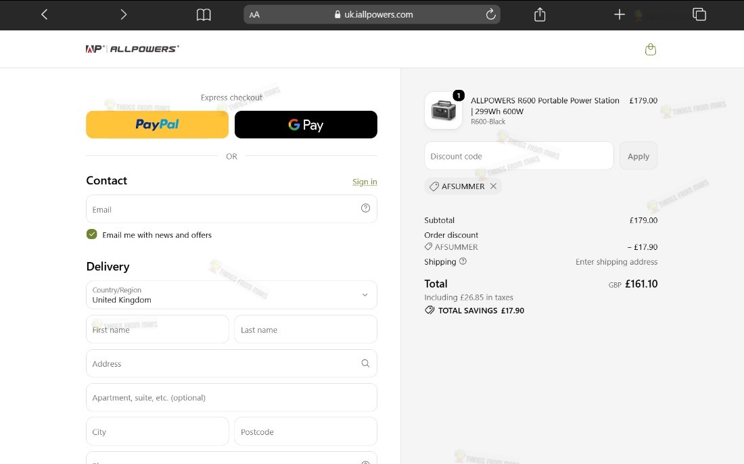Screen dimensions: 744x464
Task: Expand the Country/Region dropdown
Action: (231, 294)
